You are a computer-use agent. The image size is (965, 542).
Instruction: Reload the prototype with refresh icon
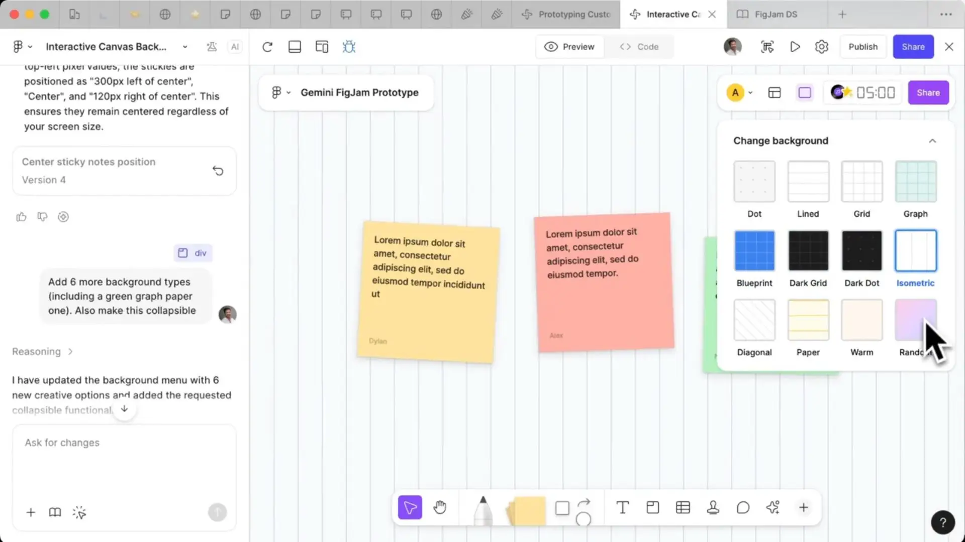click(267, 47)
